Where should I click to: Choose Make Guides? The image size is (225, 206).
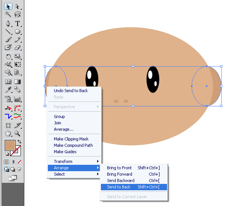tap(65, 152)
